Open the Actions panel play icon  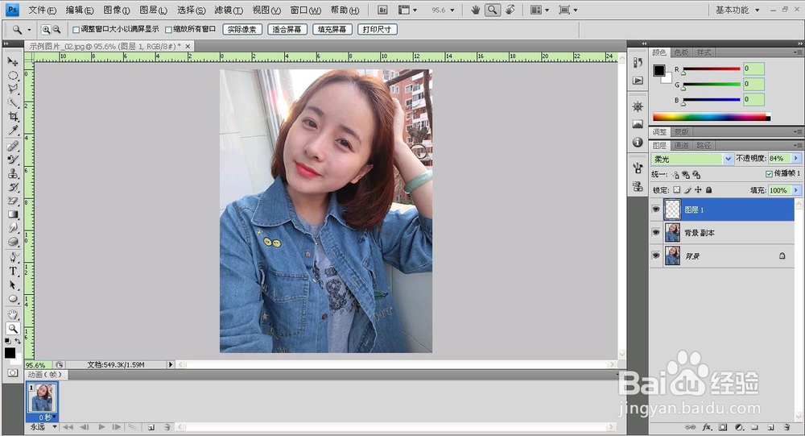coord(638,81)
